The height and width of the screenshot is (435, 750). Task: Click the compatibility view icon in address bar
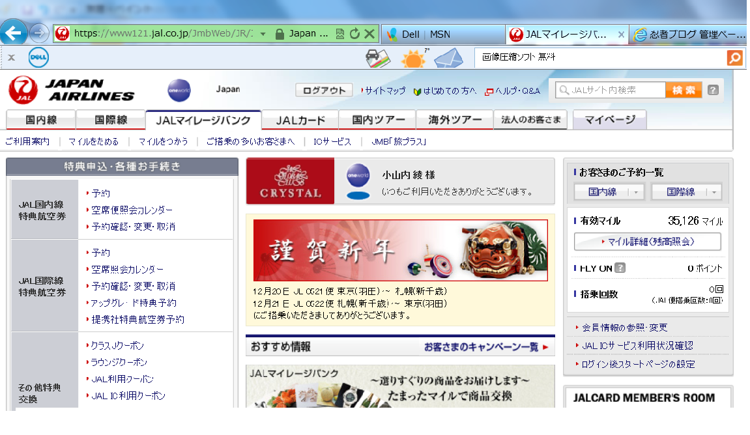click(340, 34)
